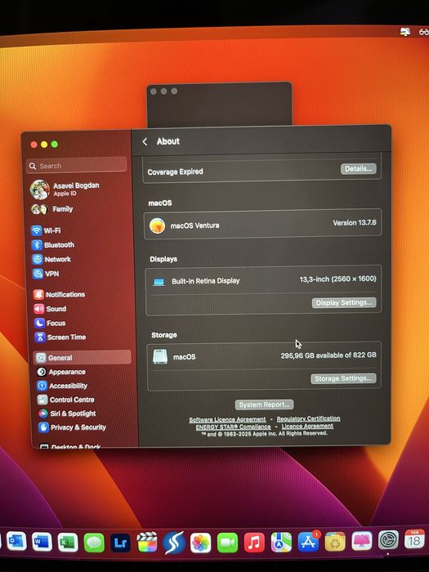Viewport: 429px width, 572px height.
Task: Open Microsoft Outlook from the Dock
Action: click(16, 541)
